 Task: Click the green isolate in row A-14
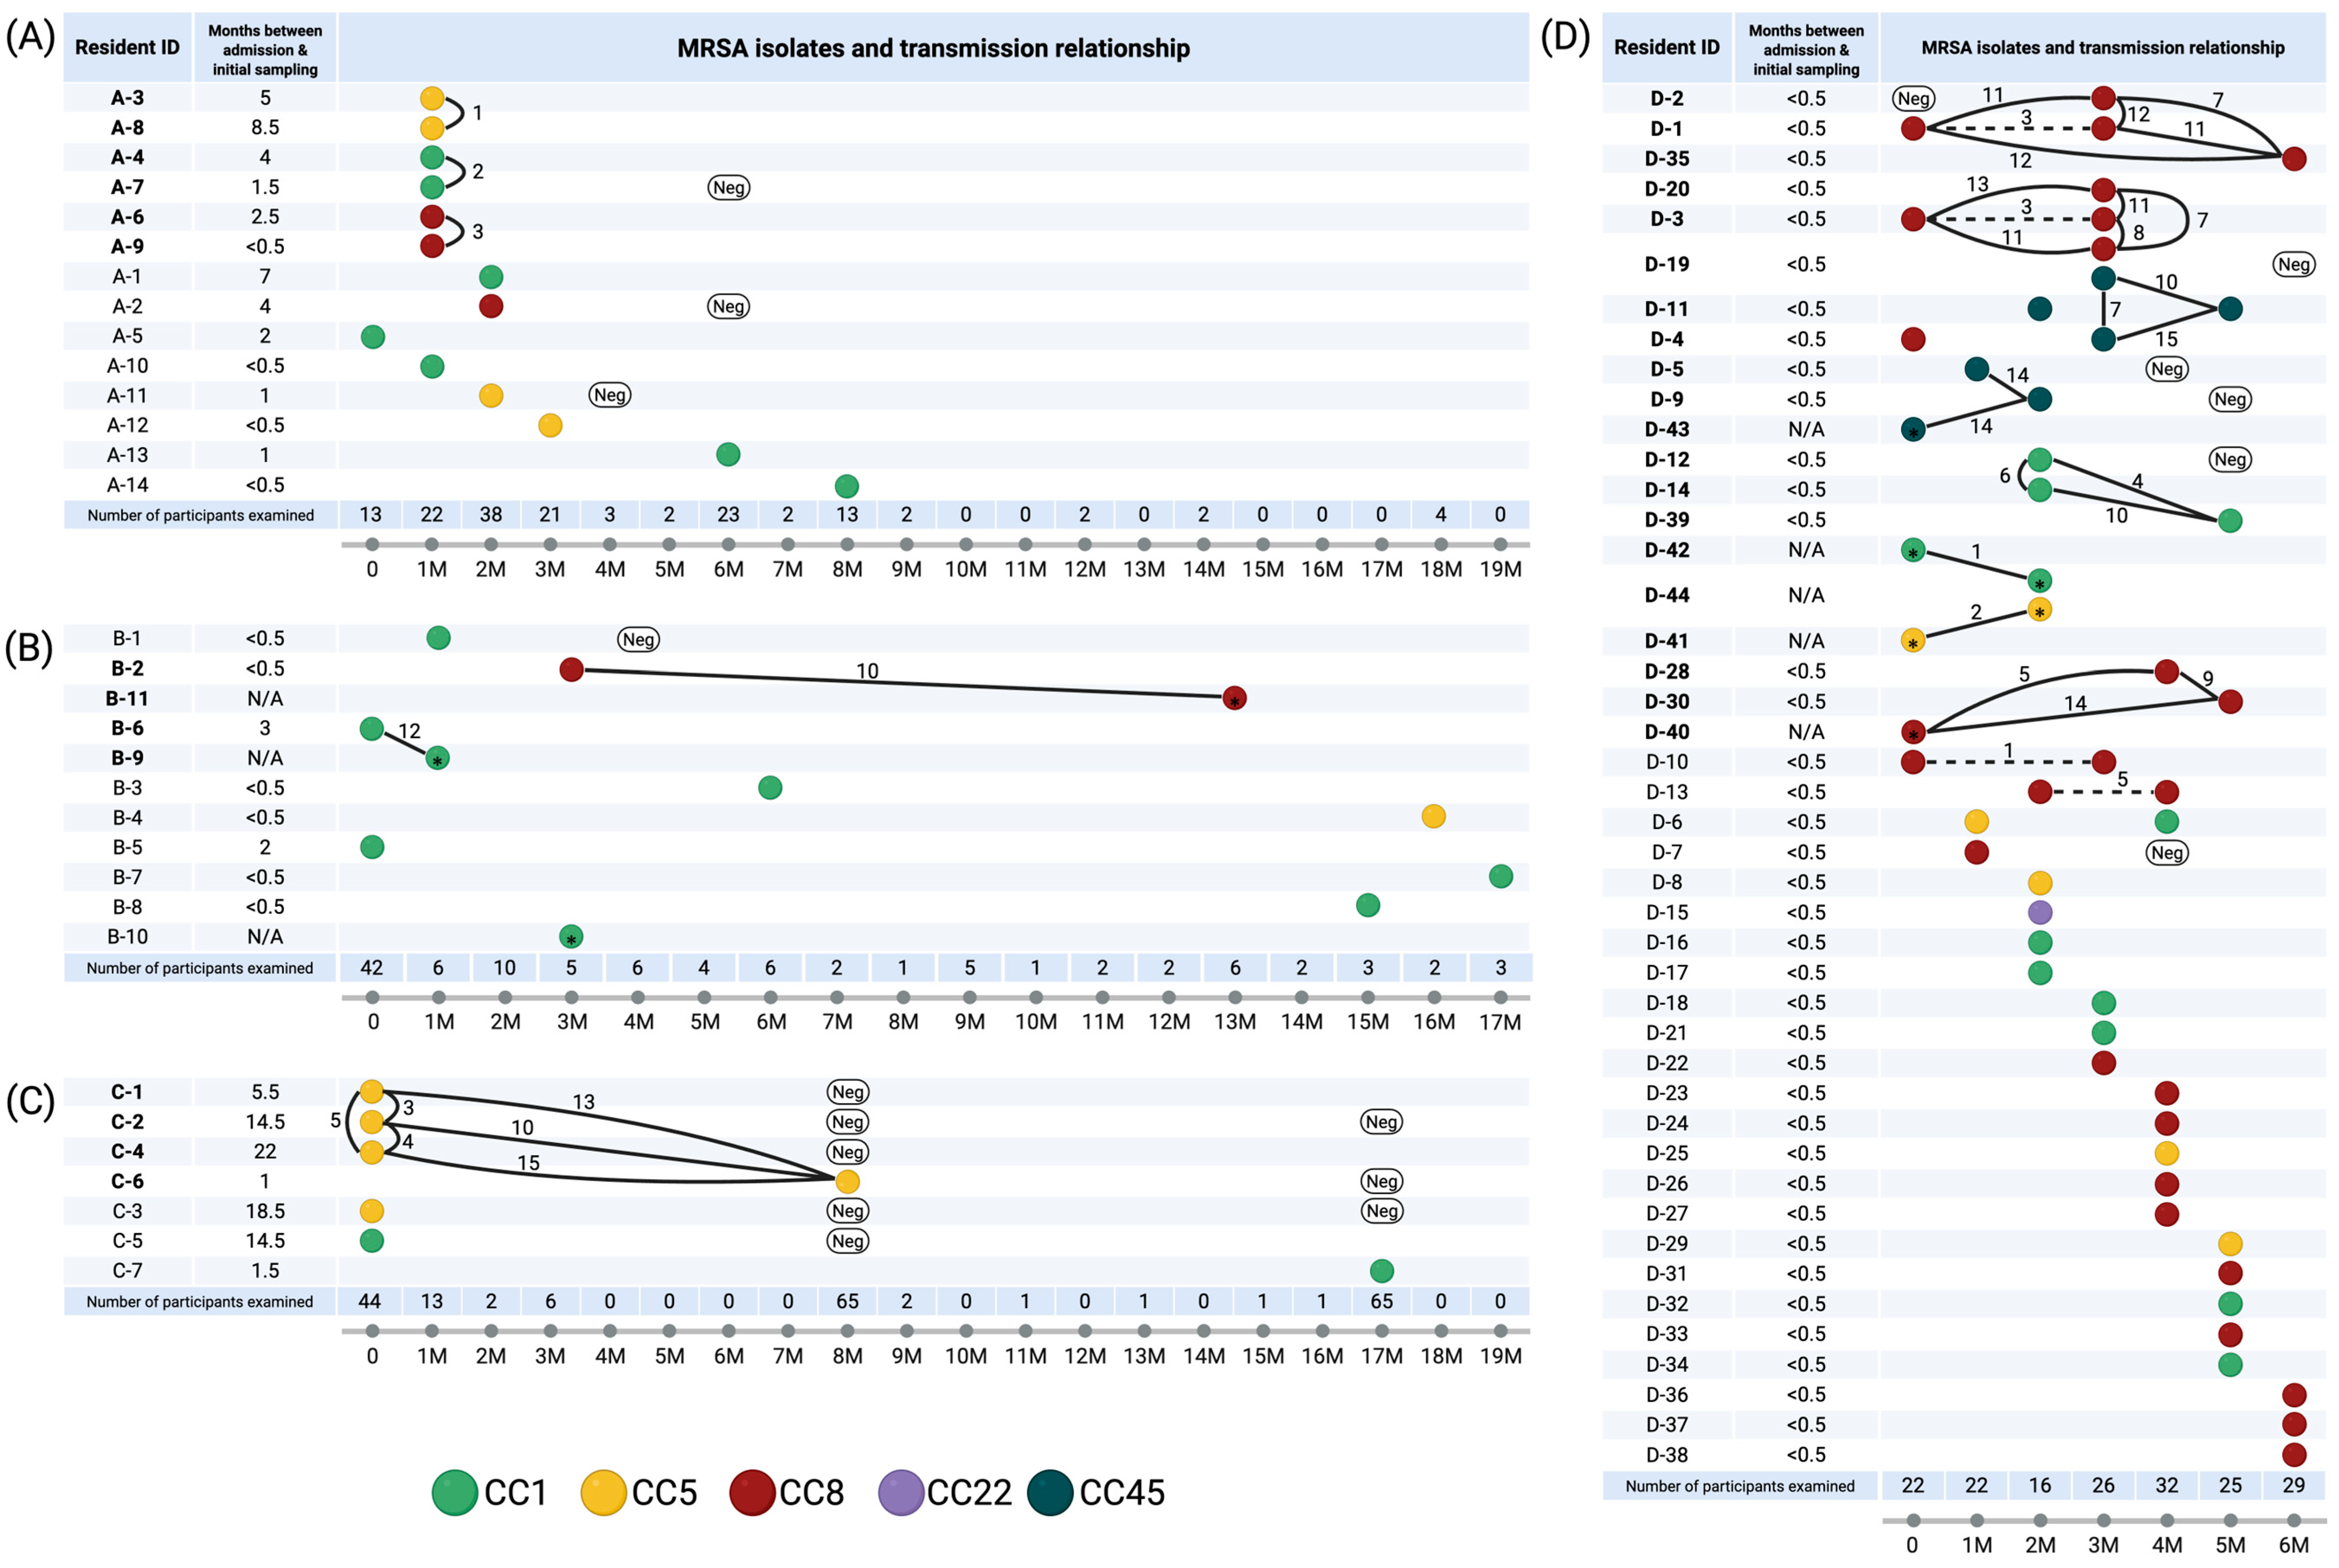[847, 486]
